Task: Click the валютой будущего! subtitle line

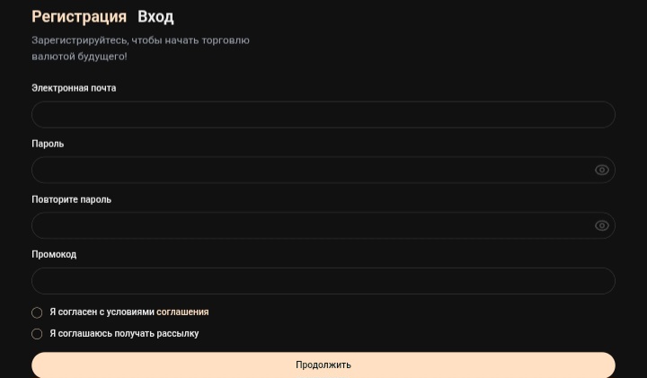Action: (x=79, y=57)
